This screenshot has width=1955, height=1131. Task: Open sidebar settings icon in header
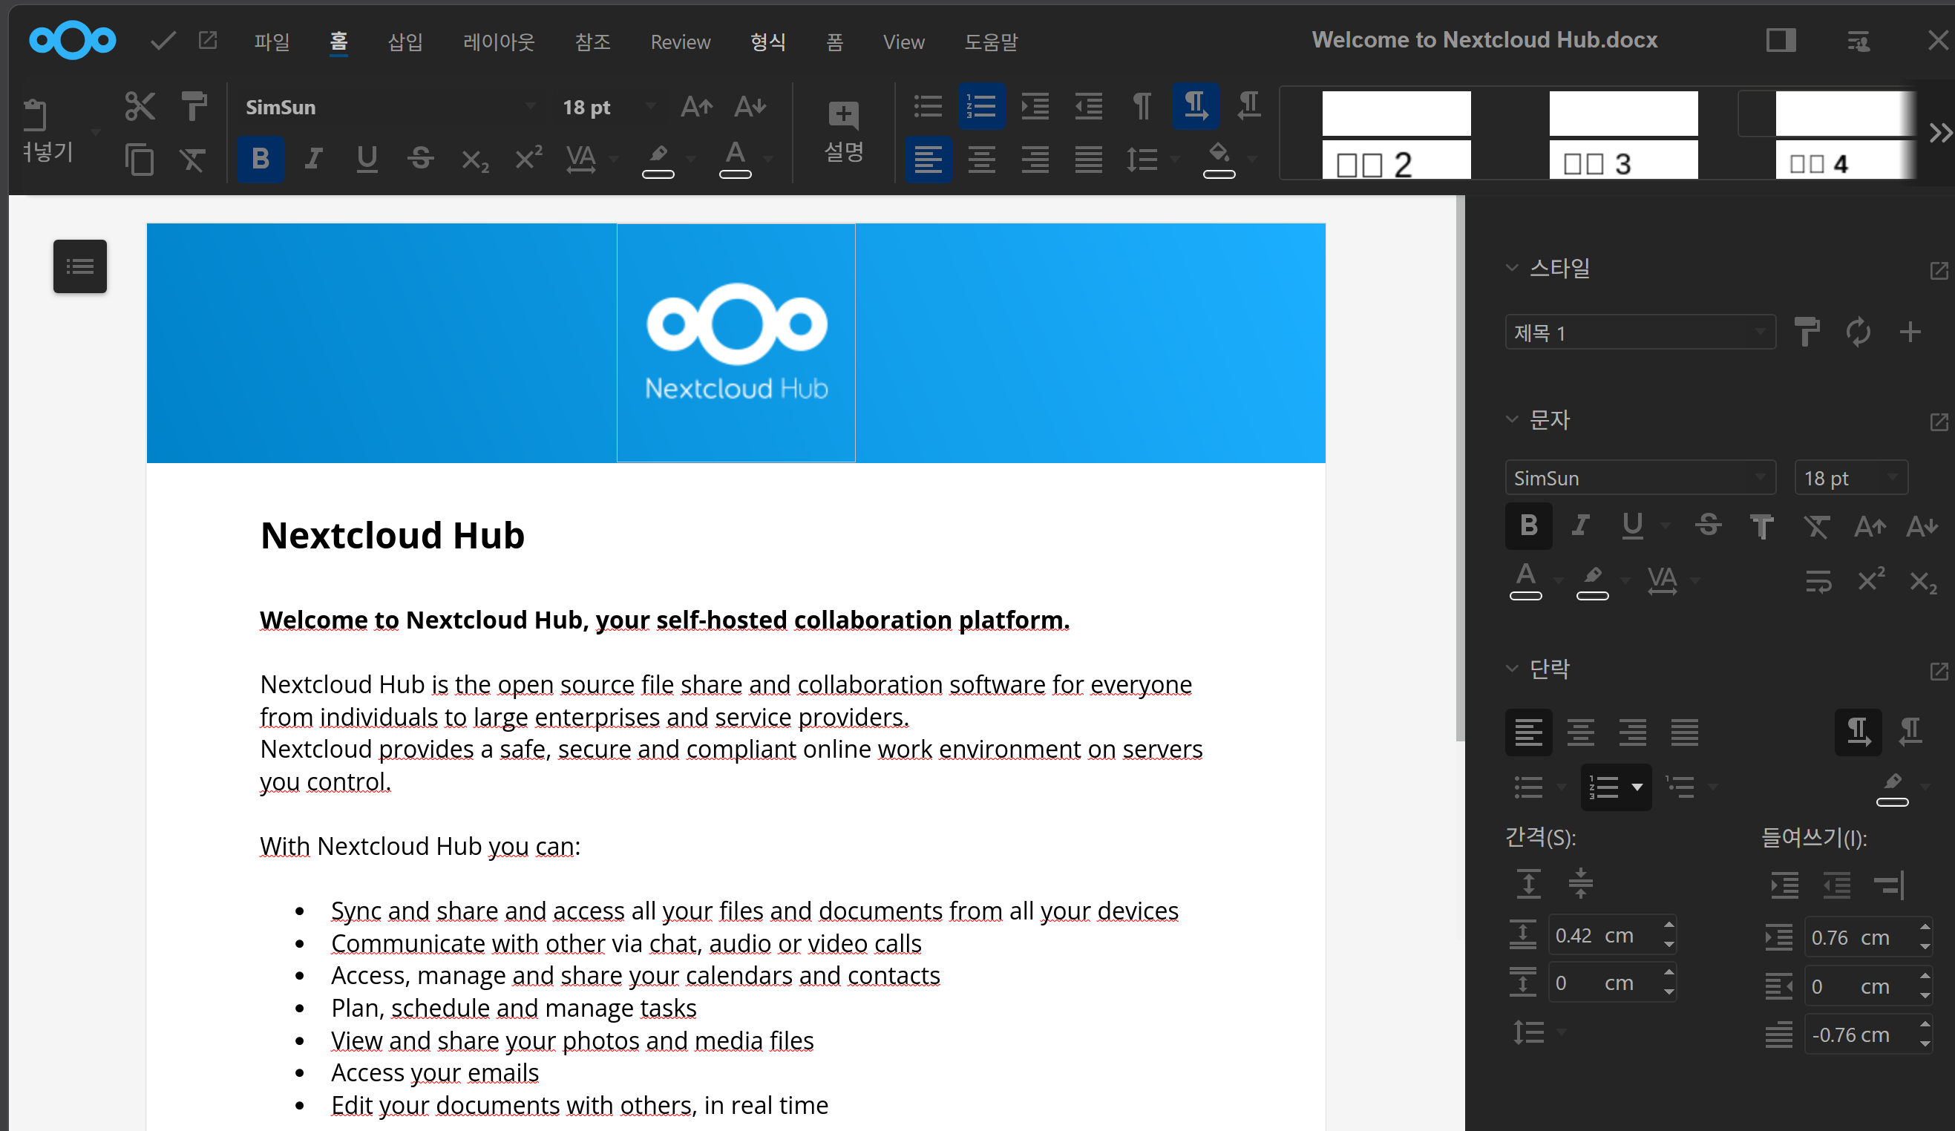pos(1859,40)
